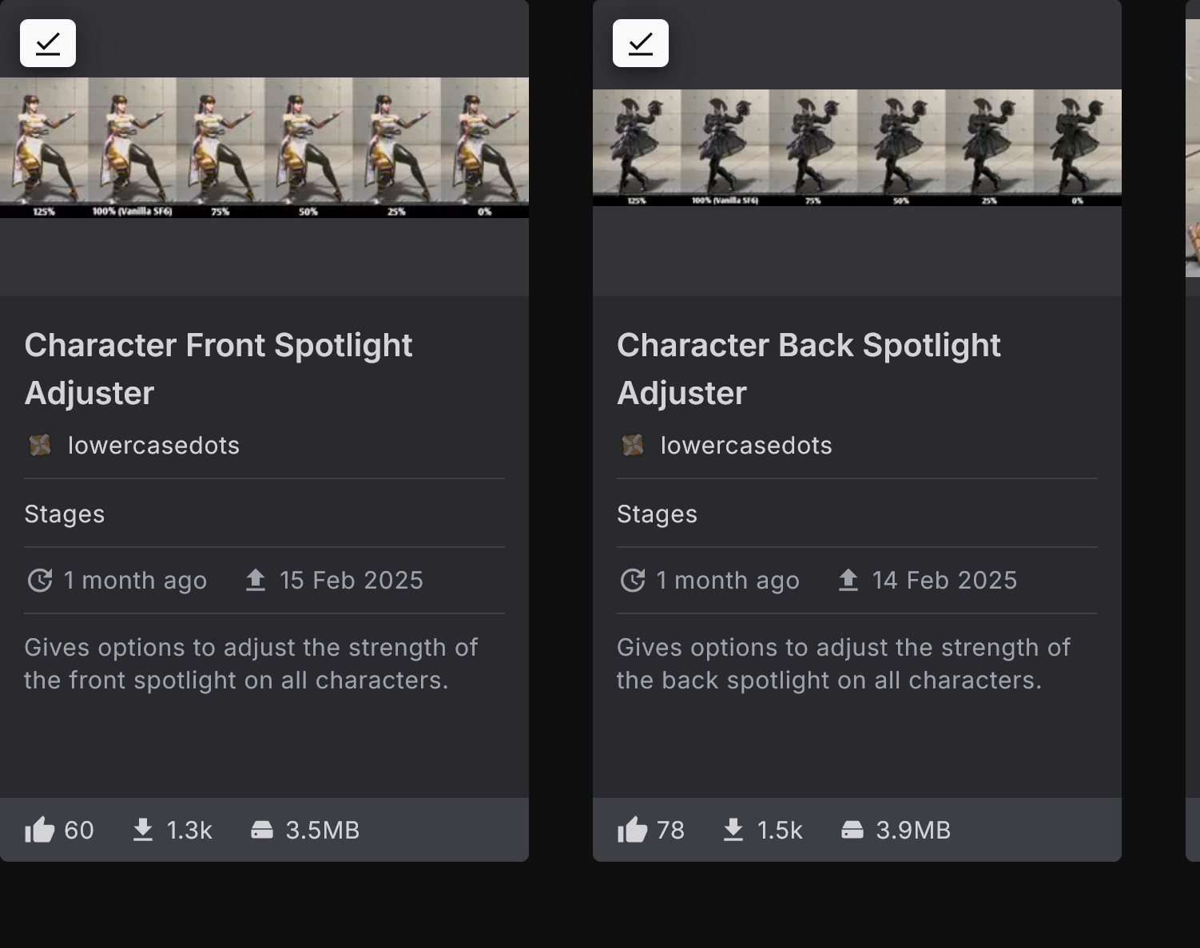Click lowercasedots avatar on Front Spotlight card

click(40, 445)
